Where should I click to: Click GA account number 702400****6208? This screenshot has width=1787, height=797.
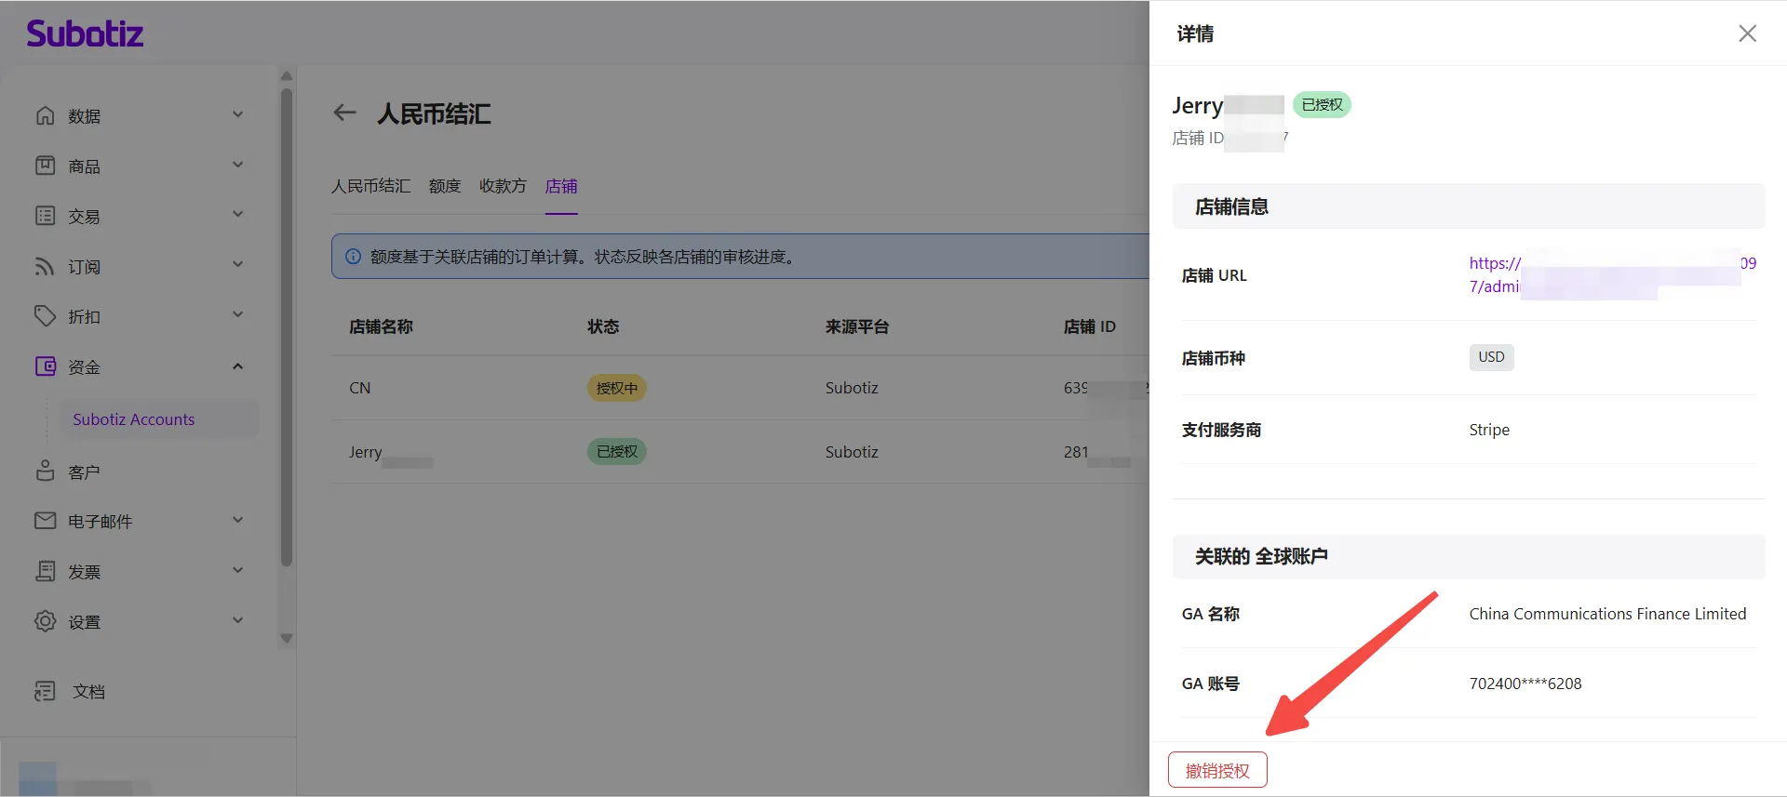(x=1525, y=684)
